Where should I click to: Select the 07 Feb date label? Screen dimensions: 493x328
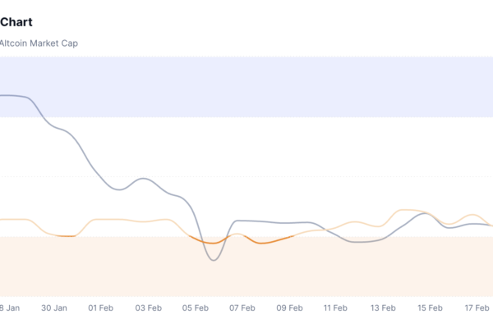[243, 308]
